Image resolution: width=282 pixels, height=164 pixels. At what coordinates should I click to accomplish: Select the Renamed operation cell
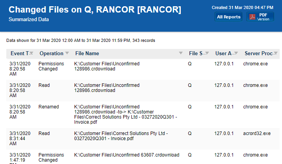click(49, 106)
